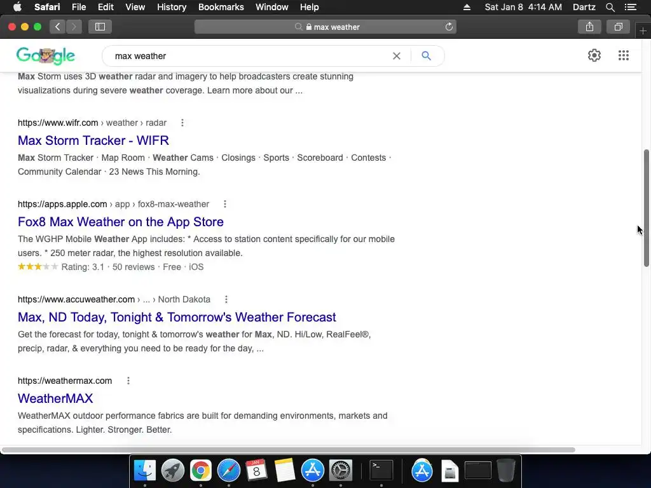
Task: Click the date and time in menu bar
Action: (523, 7)
